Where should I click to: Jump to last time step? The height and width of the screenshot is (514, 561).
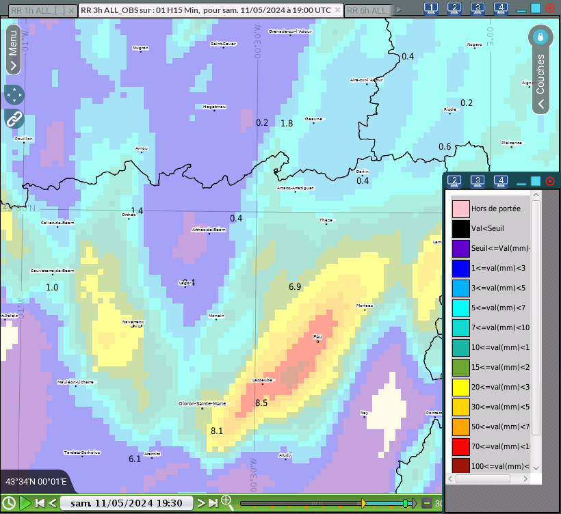[213, 503]
